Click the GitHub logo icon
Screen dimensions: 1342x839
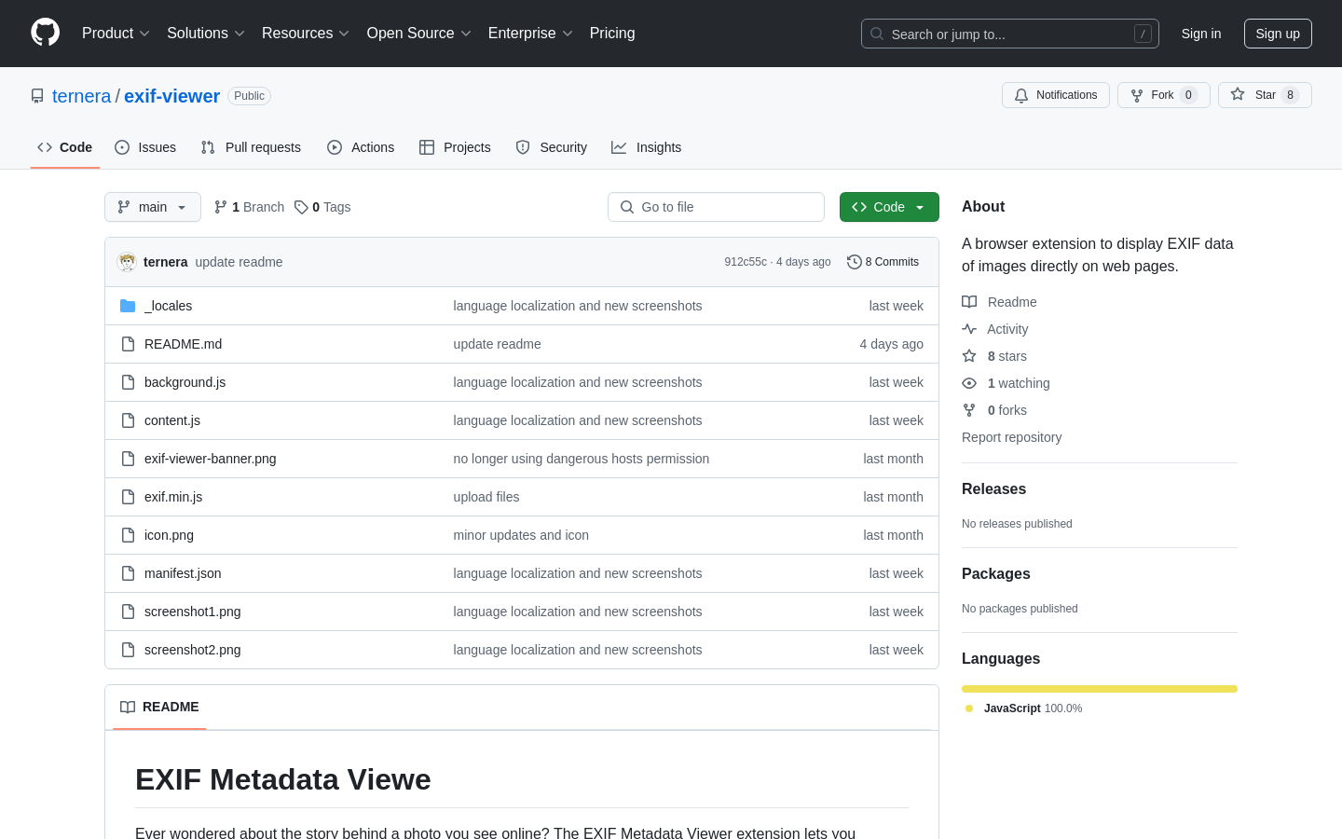tap(45, 33)
